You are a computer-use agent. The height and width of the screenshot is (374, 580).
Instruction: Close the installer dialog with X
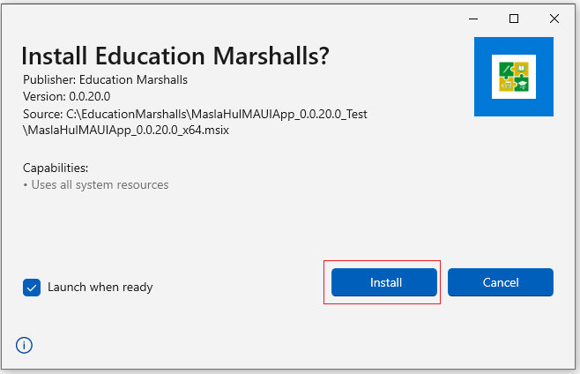(x=554, y=19)
